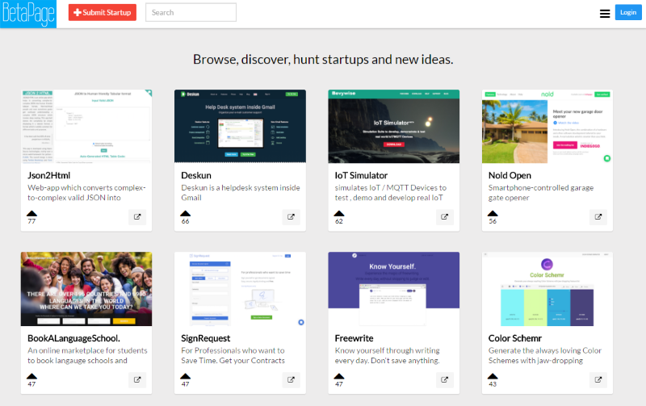Open the Color Schemr screenshot thumbnail
The height and width of the screenshot is (406, 646).
[x=547, y=289]
